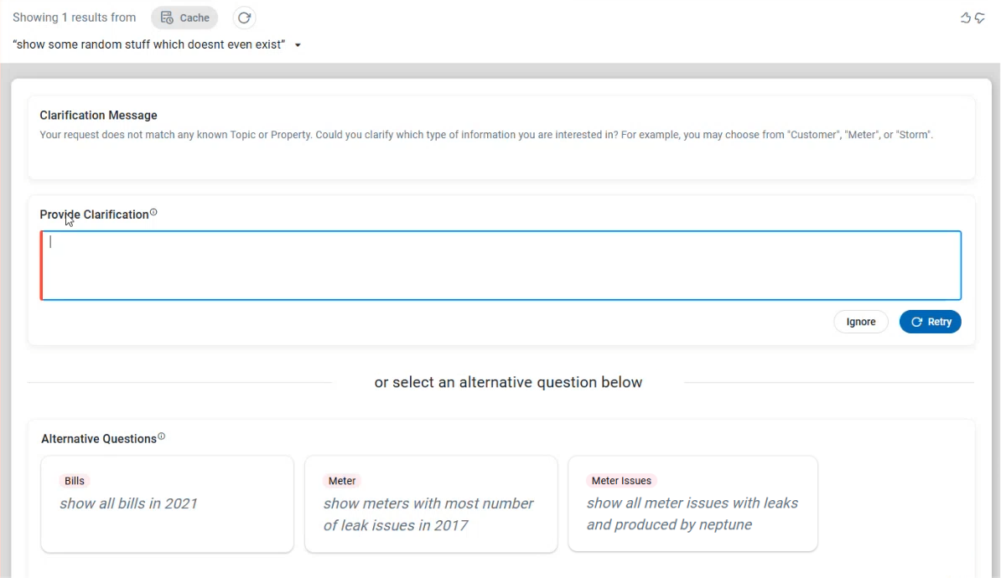
Task: Click the quoted query text at top
Action: (x=149, y=44)
